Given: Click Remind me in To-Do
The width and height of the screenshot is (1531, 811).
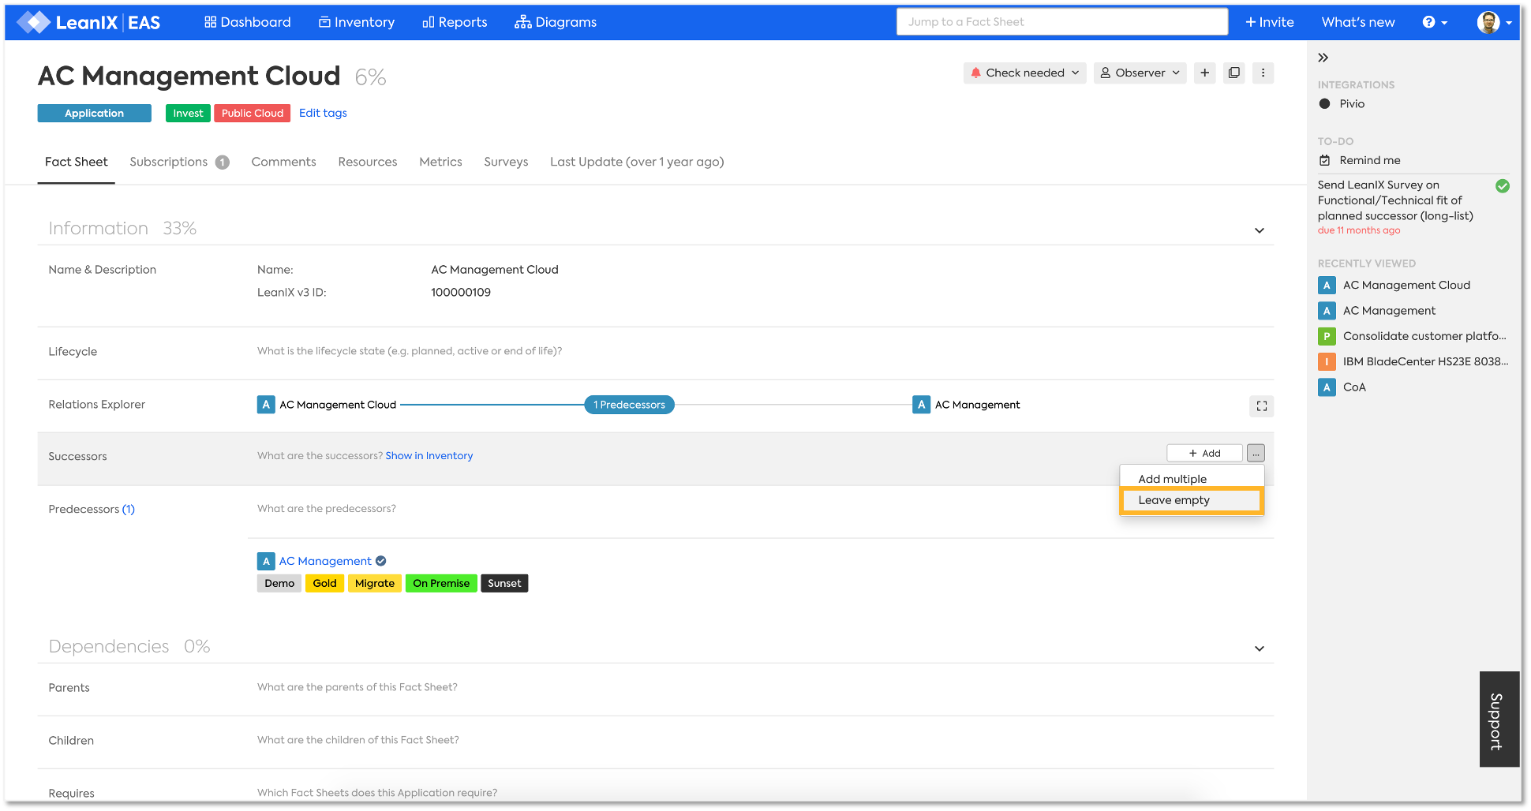Looking at the screenshot, I should pos(1361,160).
